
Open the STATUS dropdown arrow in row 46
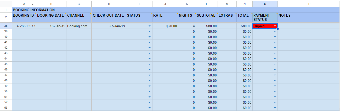(149, 70)
